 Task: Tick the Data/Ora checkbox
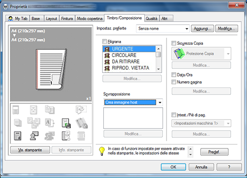173,75
